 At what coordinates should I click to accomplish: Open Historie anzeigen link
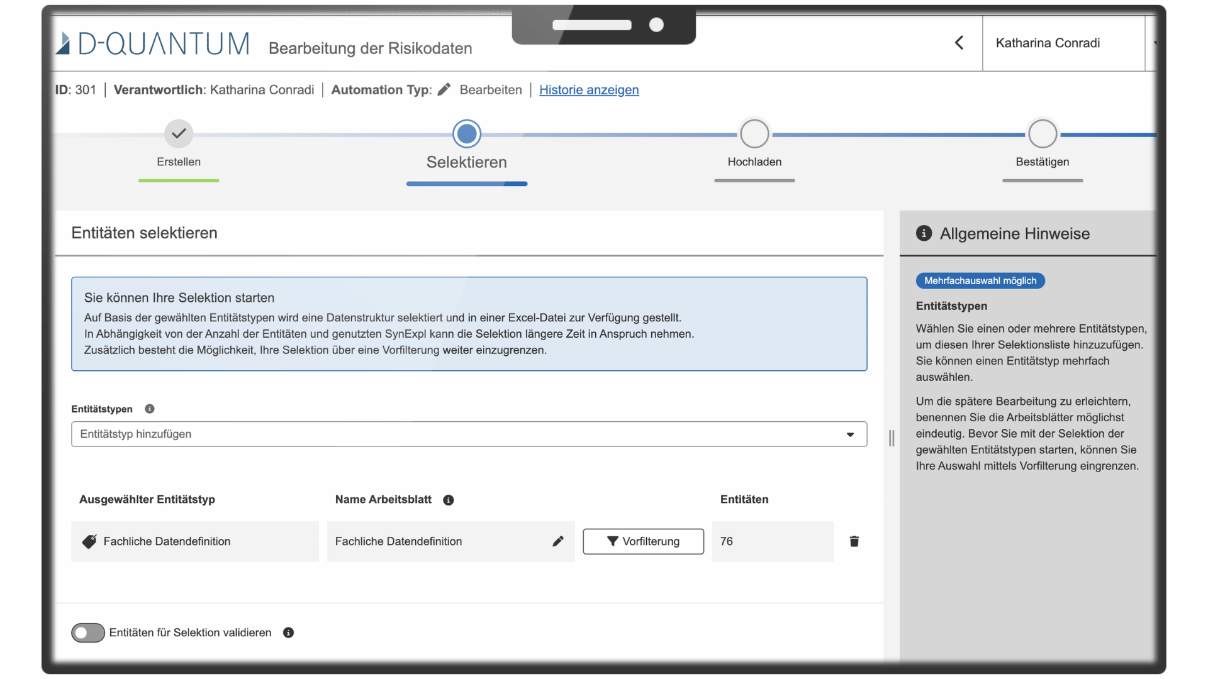click(x=589, y=90)
